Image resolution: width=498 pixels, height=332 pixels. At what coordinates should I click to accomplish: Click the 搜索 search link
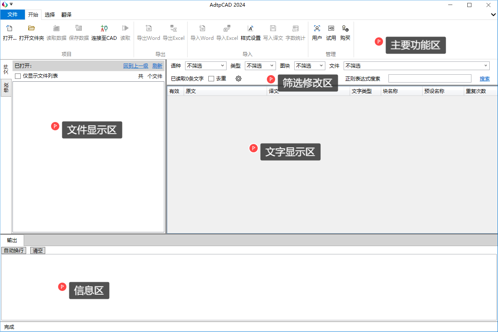[x=484, y=78]
